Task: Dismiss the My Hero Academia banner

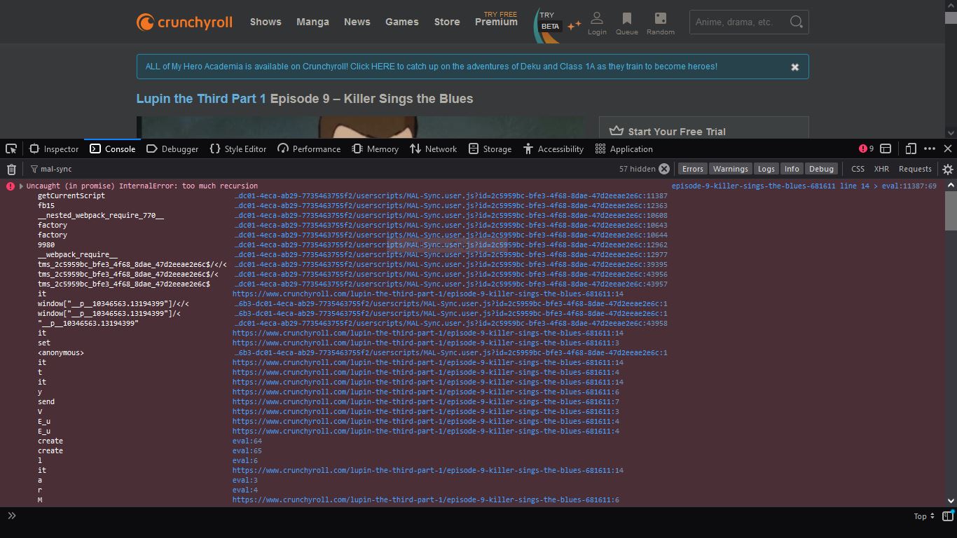Action: click(x=794, y=67)
